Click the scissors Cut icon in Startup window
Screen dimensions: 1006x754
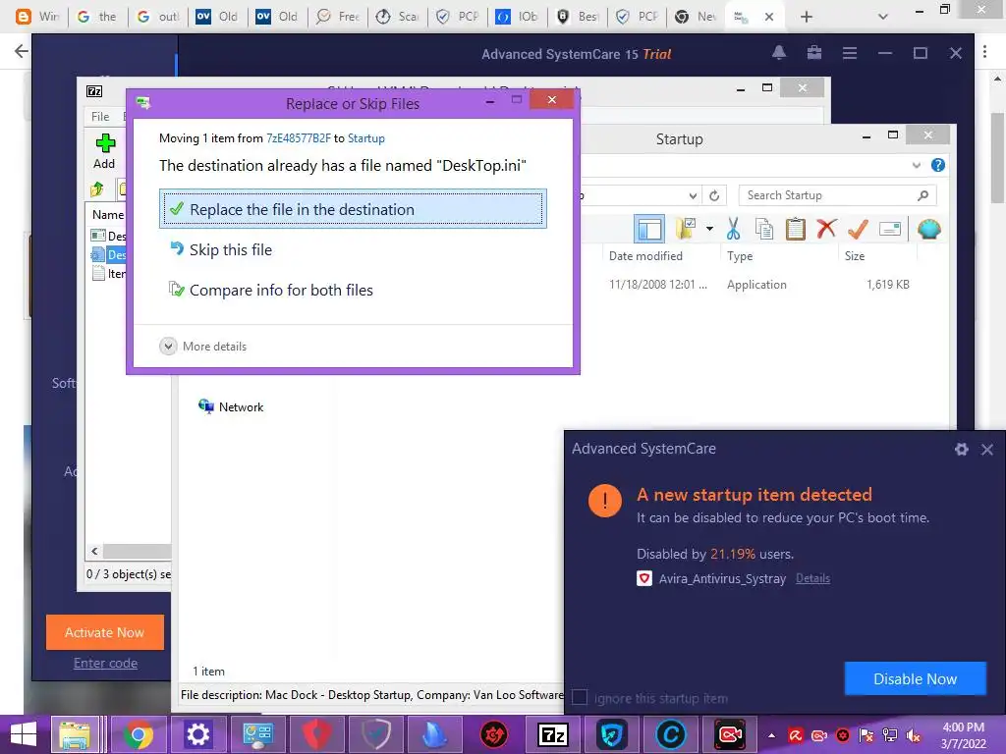tap(733, 229)
